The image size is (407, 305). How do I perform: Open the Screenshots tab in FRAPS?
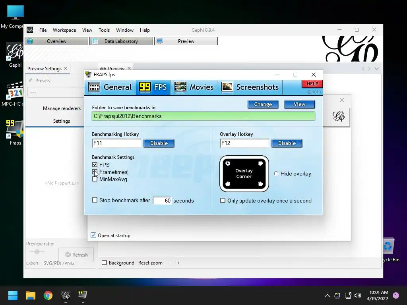point(250,87)
